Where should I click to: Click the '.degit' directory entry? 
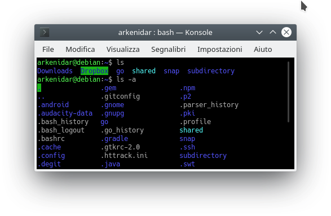[49, 164]
